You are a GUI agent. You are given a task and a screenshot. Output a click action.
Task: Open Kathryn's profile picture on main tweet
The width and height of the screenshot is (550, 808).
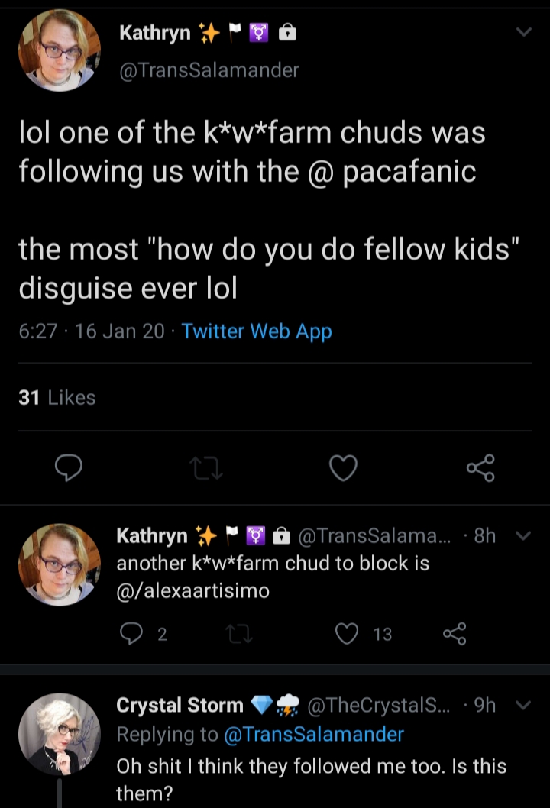(60, 50)
